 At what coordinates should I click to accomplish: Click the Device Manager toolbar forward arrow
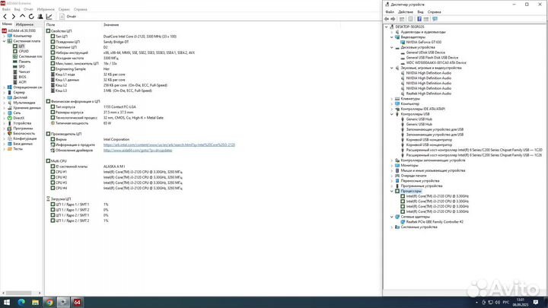tap(393, 19)
